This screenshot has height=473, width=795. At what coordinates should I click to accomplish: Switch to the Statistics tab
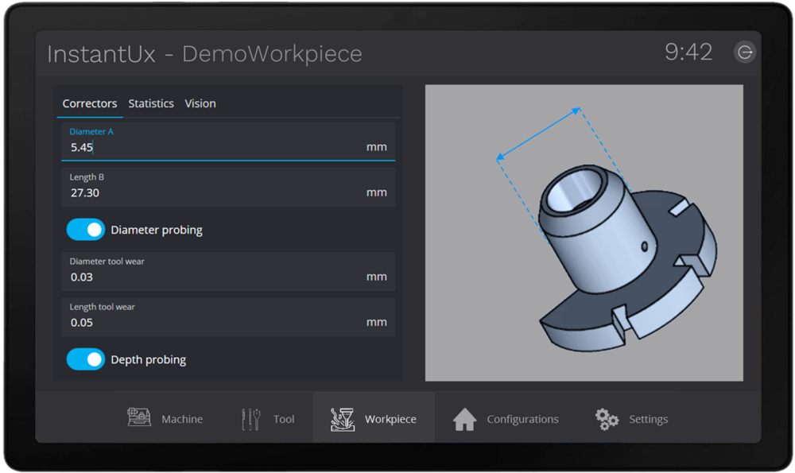pyautogui.click(x=151, y=103)
